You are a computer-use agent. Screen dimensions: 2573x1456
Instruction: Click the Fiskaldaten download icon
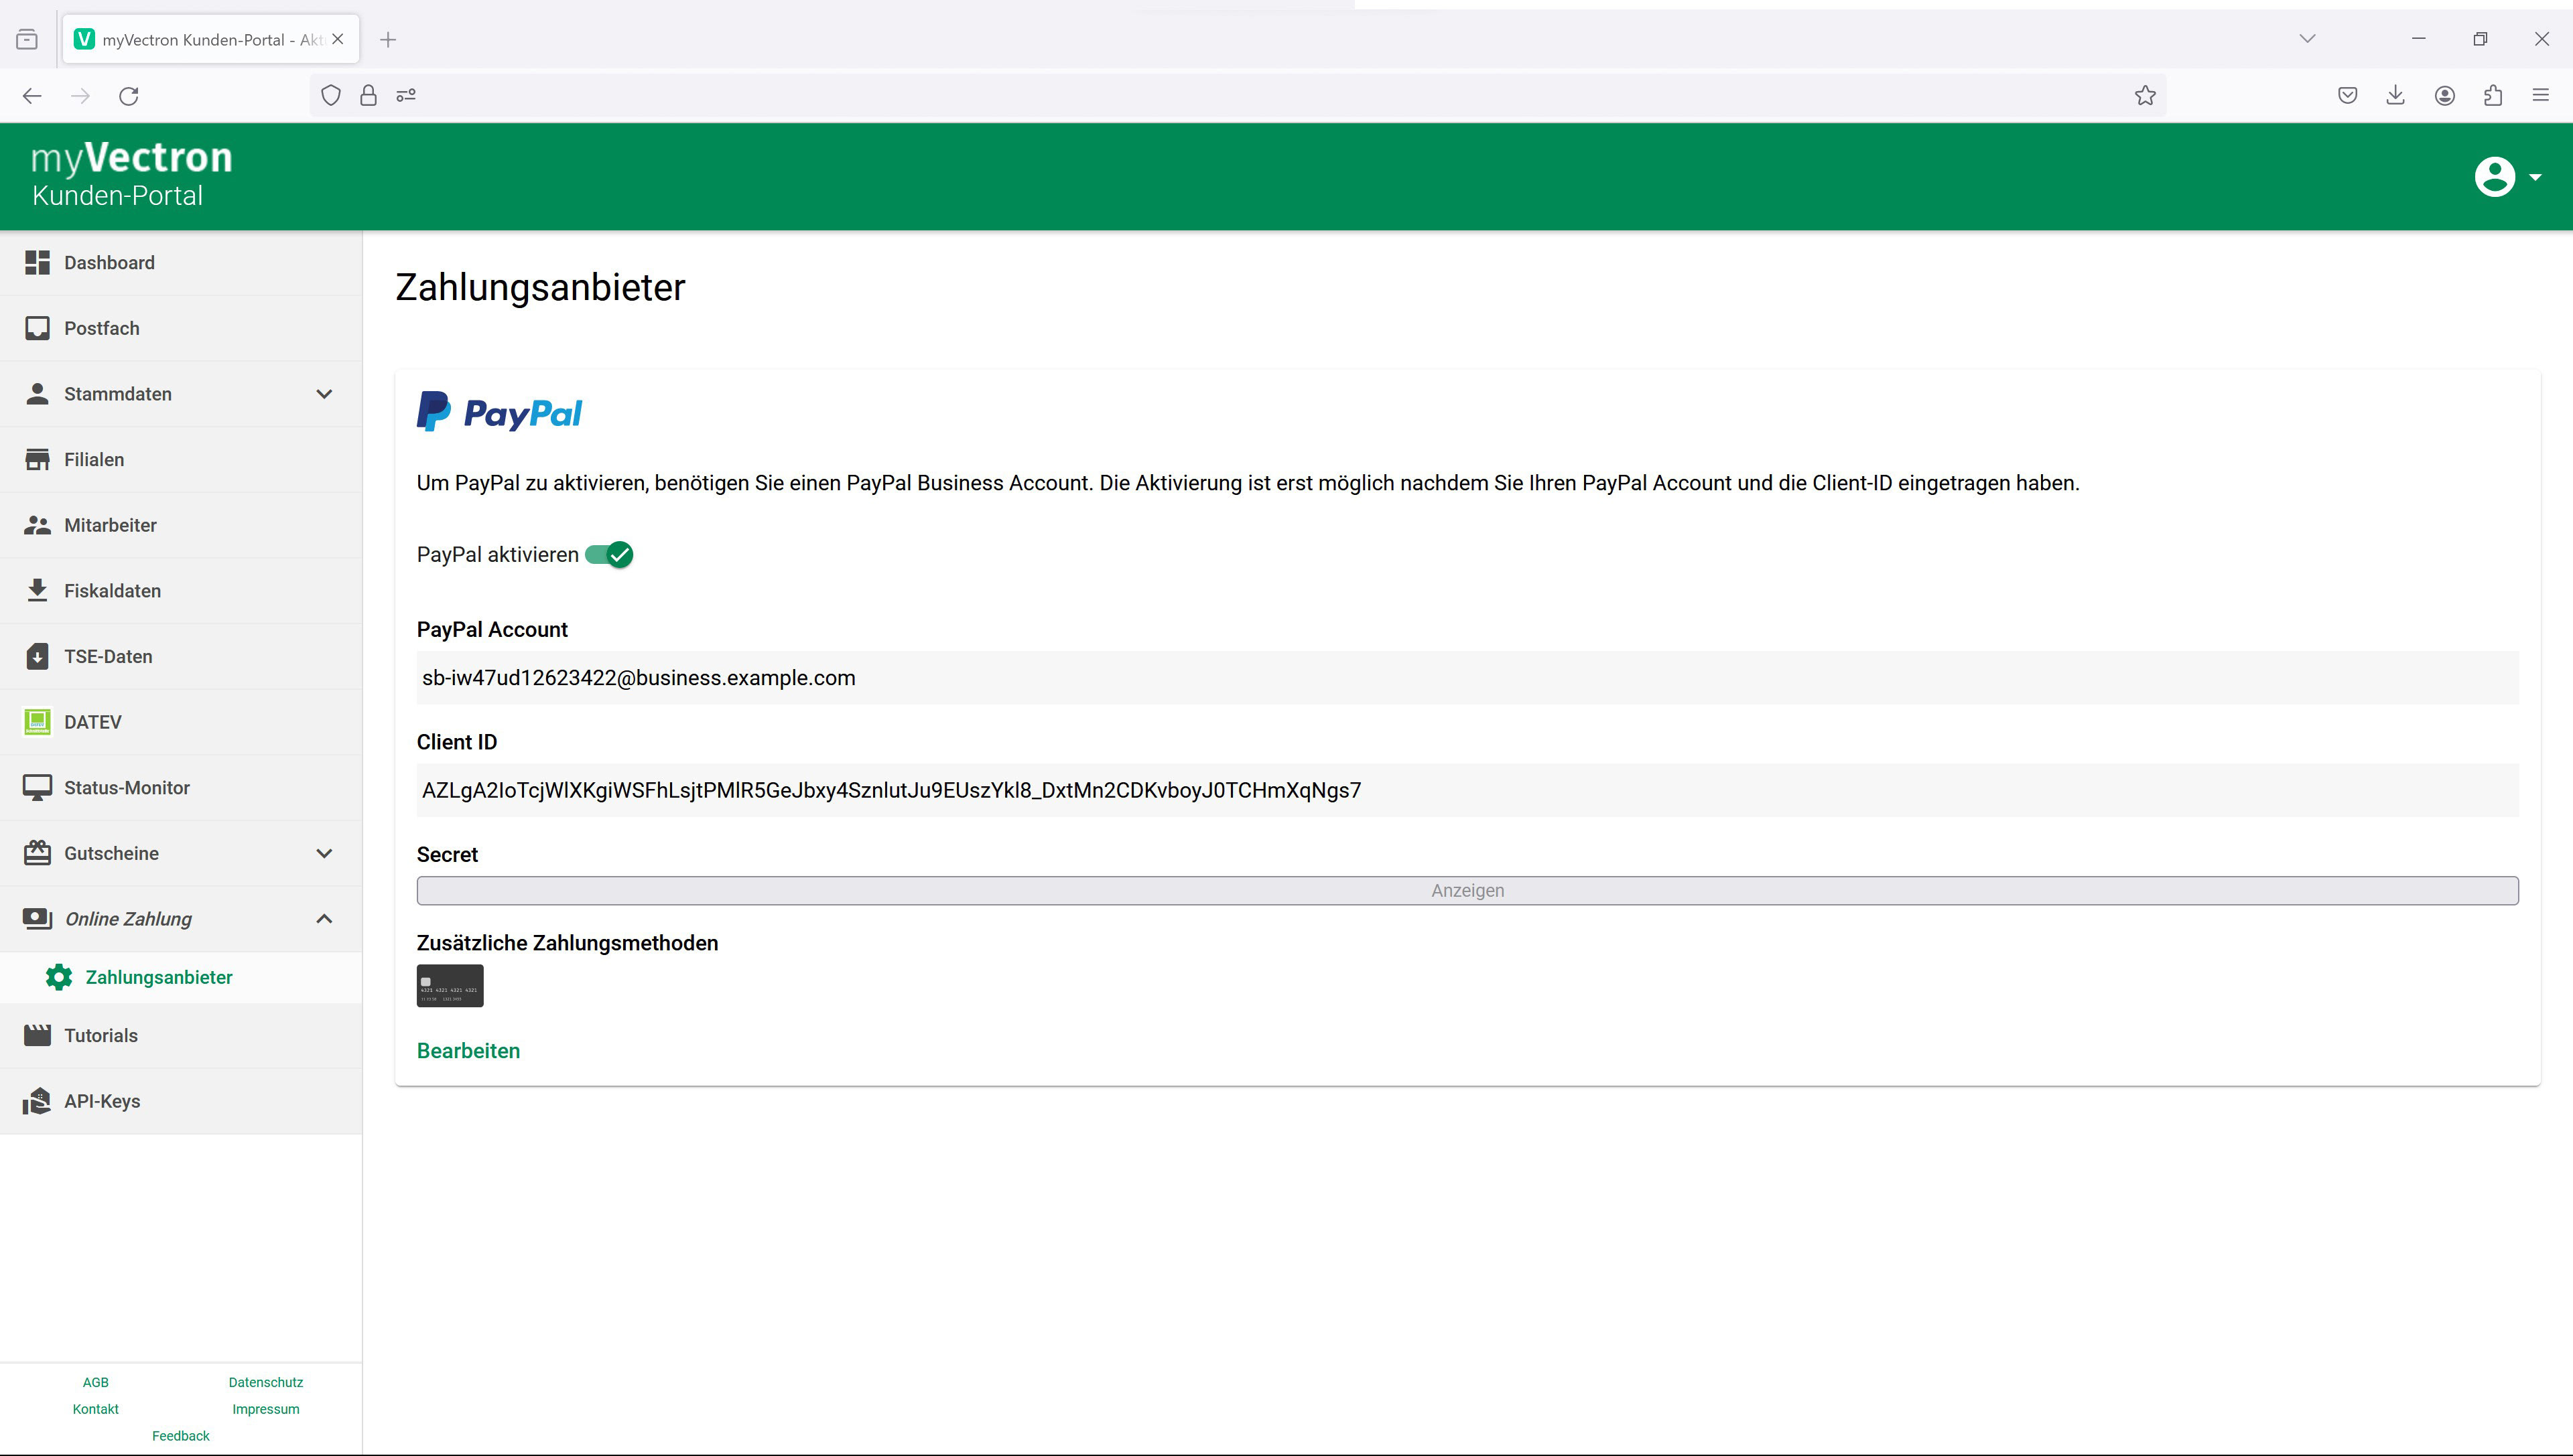tap(37, 591)
